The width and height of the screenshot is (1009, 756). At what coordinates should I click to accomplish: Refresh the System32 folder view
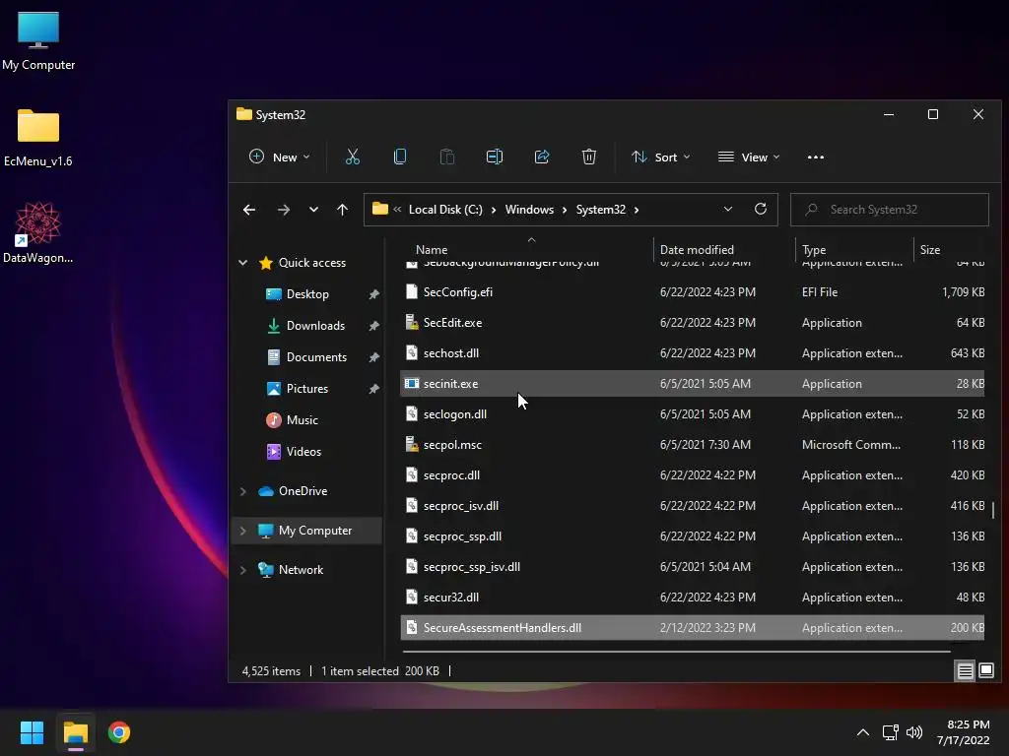(761, 209)
